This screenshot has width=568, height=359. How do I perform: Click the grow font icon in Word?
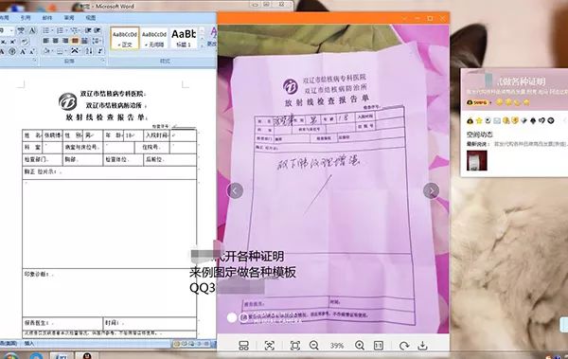coord(23,51)
